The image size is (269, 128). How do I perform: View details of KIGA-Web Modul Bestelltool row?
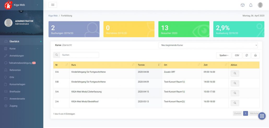[x=235, y=103]
